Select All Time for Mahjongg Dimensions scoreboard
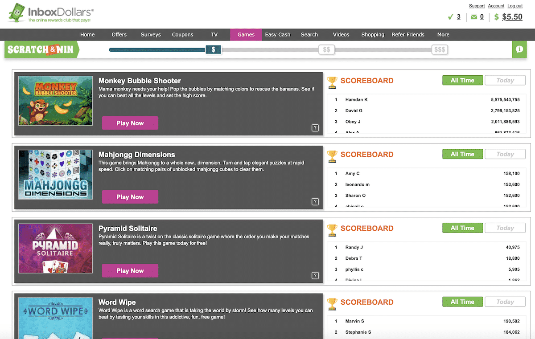The height and width of the screenshot is (339, 535). tap(462, 154)
